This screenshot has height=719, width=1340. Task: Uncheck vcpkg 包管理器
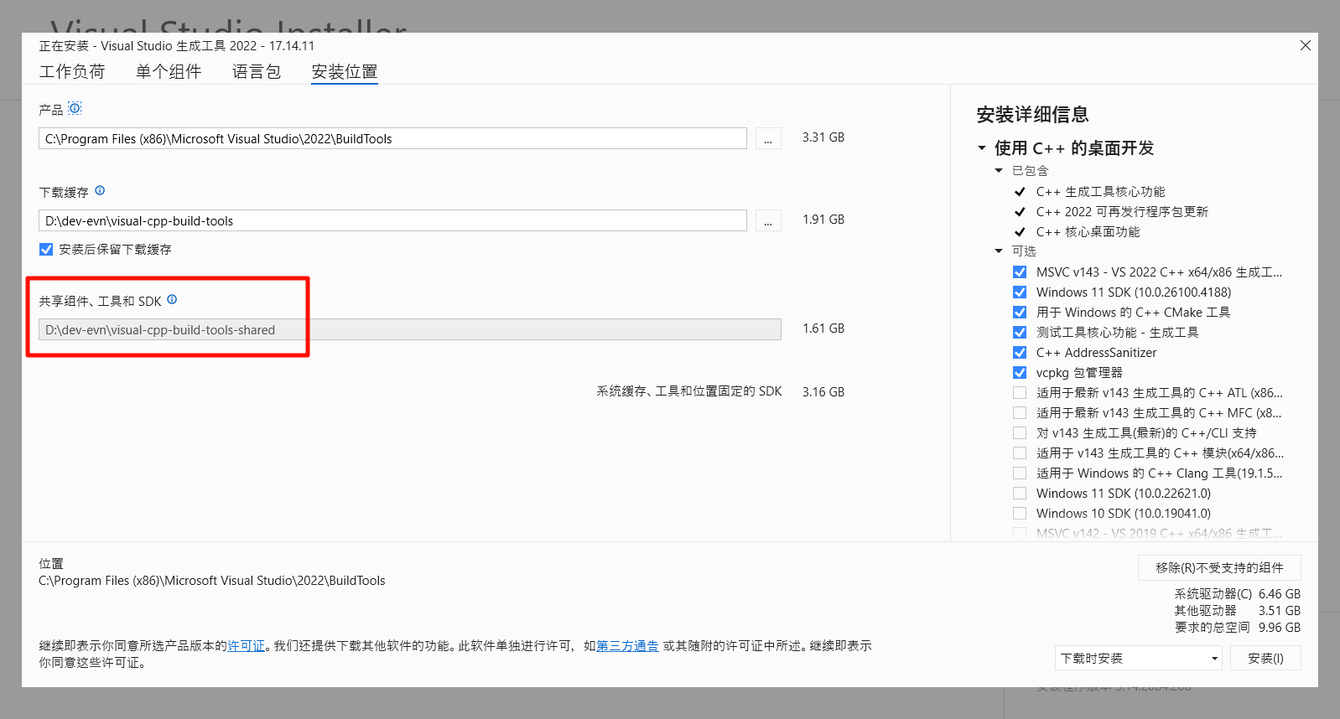pos(1020,372)
